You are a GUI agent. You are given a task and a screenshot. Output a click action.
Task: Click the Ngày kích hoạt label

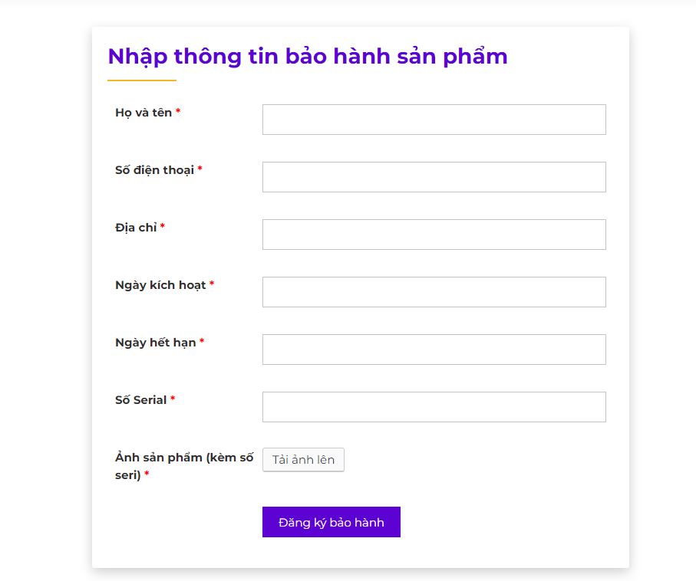pos(160,285)
